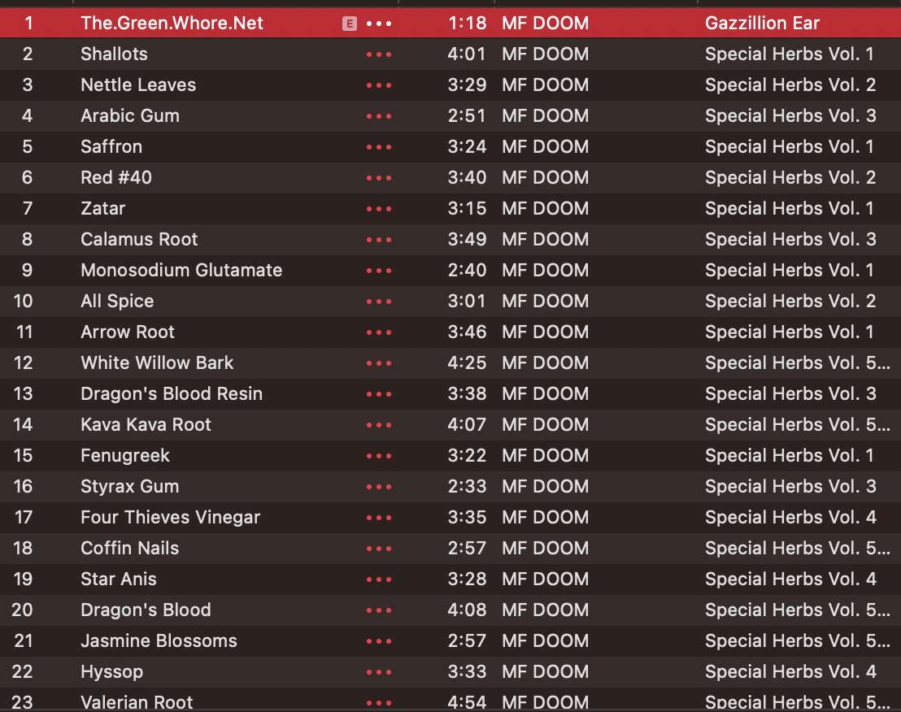This screenshot has width=901, height=712.
Task: Select the Zatar song title
Action: point(102,208)
